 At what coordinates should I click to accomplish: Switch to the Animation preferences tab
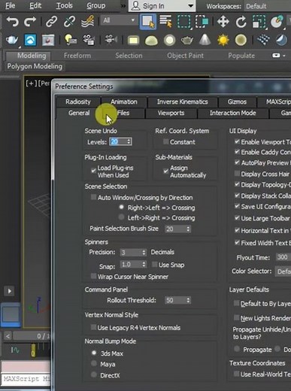point(124,102)
